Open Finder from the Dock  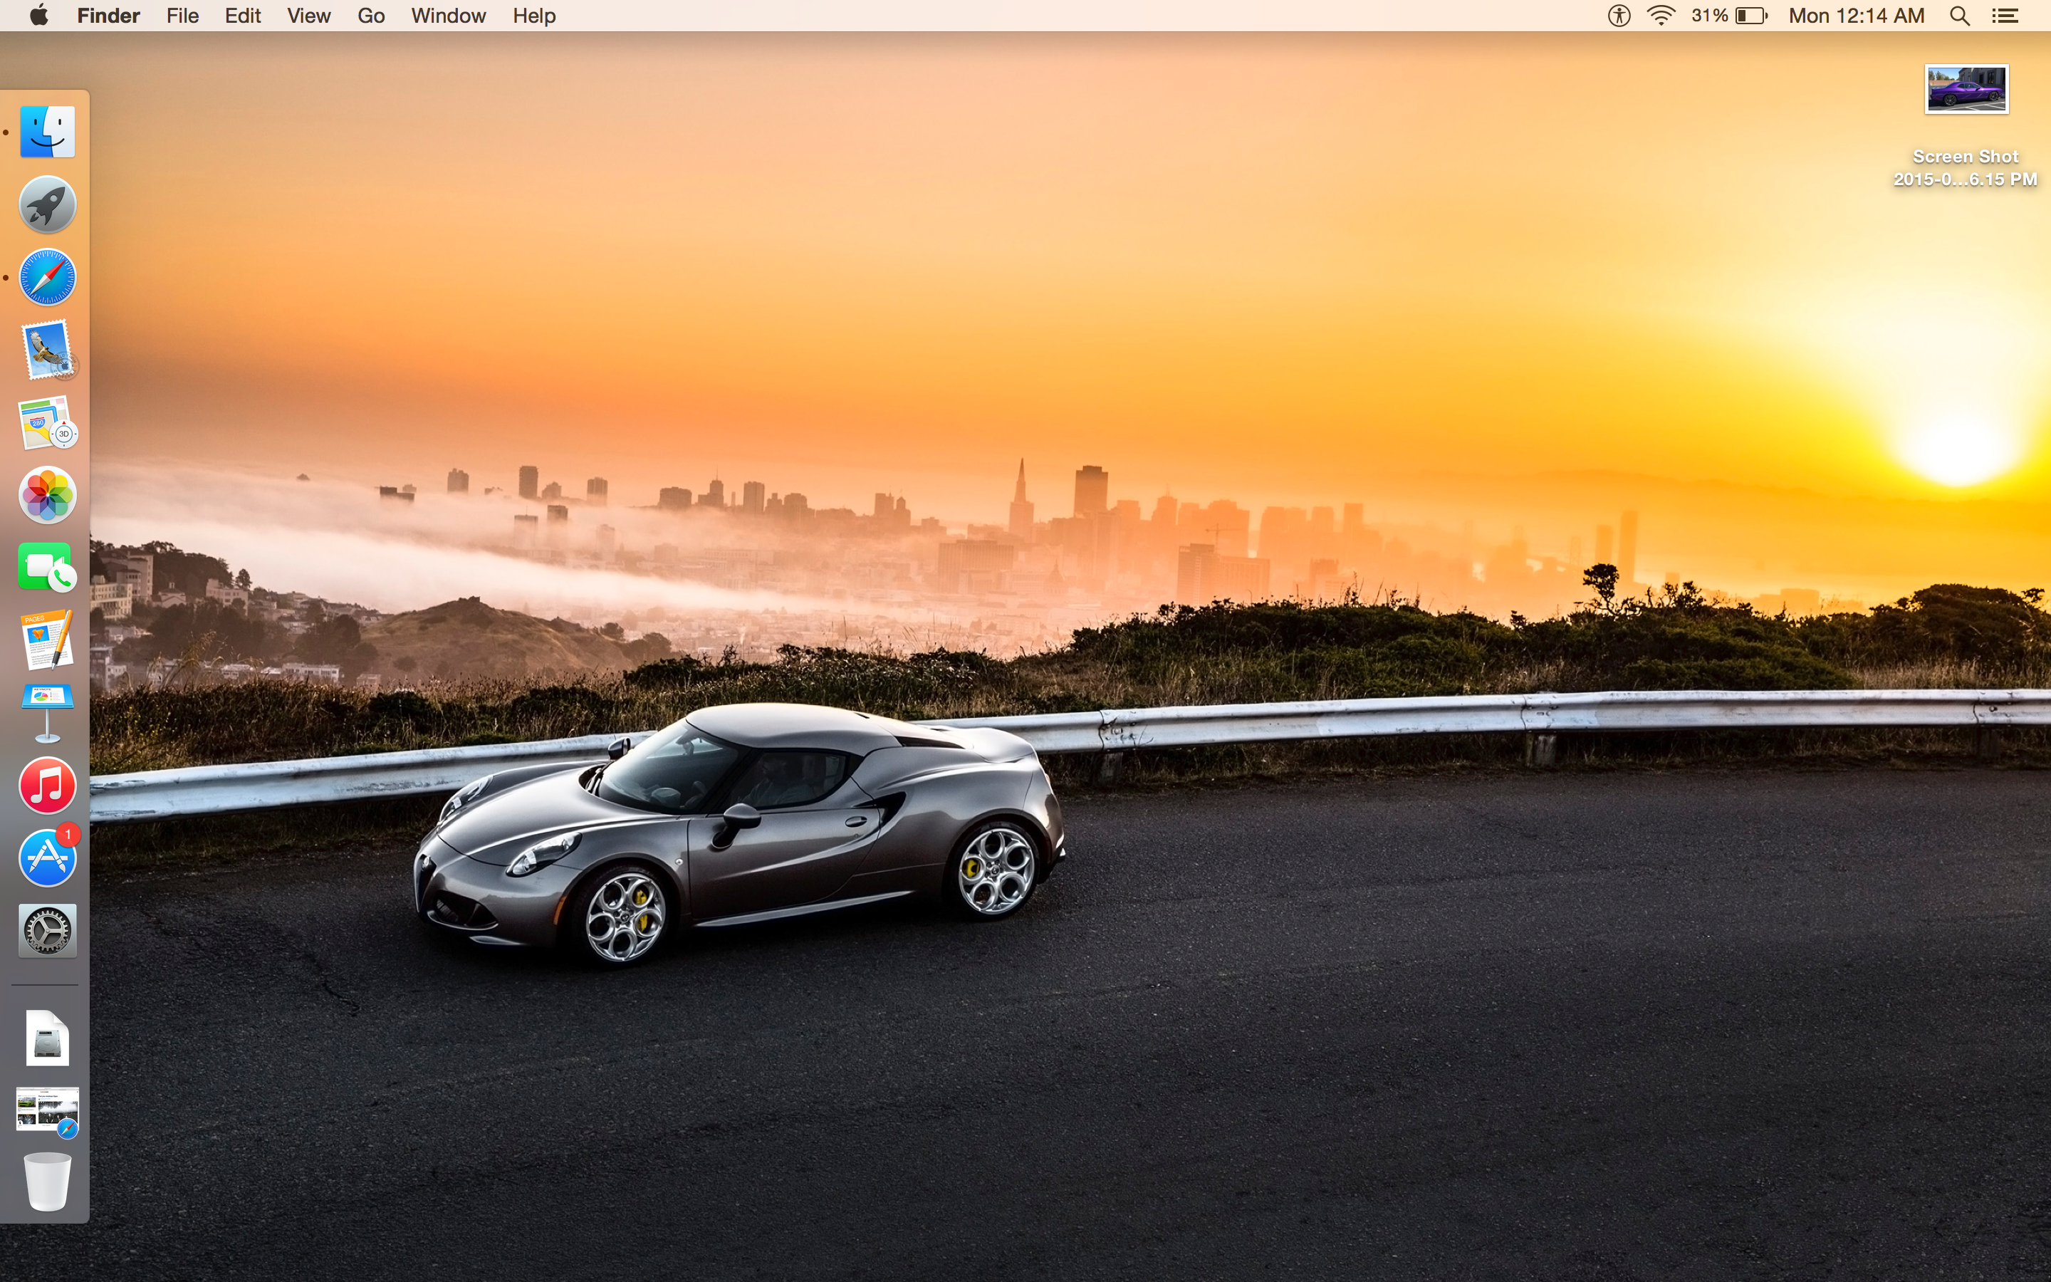pyautogui.click(x=48, y=132)
